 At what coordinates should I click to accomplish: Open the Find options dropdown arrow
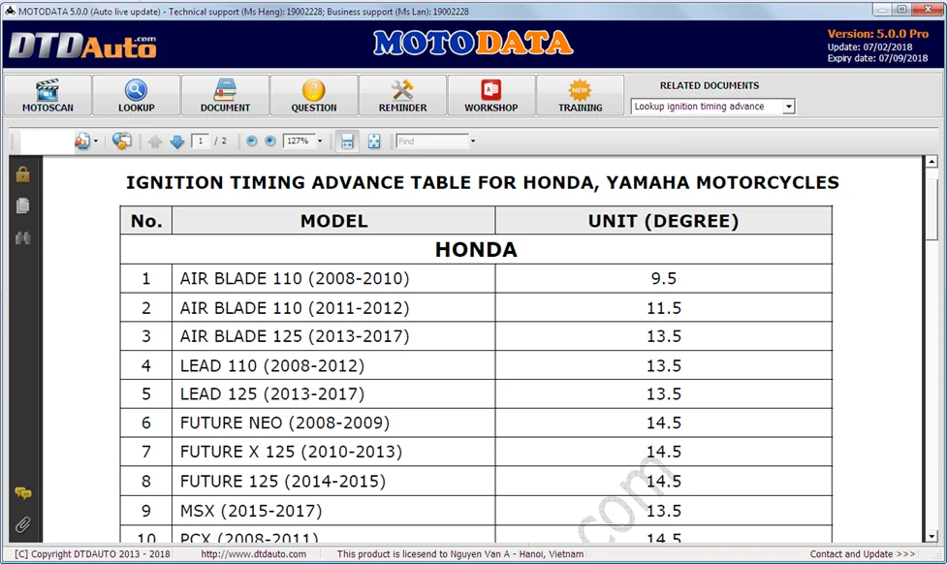pos(474,141)
